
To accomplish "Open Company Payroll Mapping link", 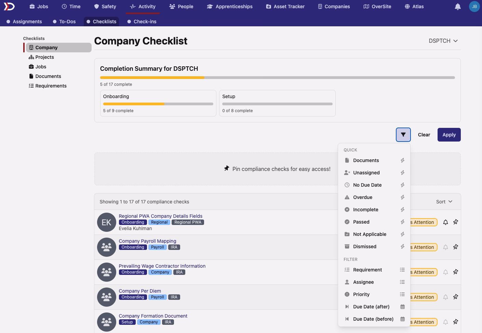I will pyautogui.click(x=148, y=241).
